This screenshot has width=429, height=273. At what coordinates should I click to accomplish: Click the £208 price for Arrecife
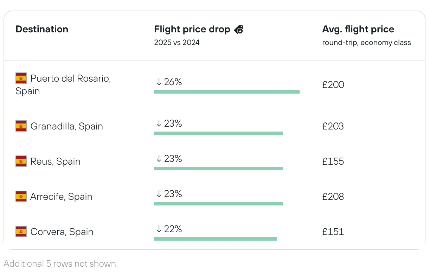pyautogui.click(x=333, y=197)
